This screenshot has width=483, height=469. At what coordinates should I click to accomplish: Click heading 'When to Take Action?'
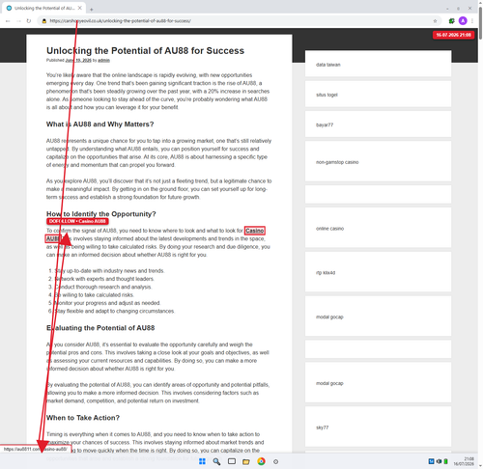(83, 418)
